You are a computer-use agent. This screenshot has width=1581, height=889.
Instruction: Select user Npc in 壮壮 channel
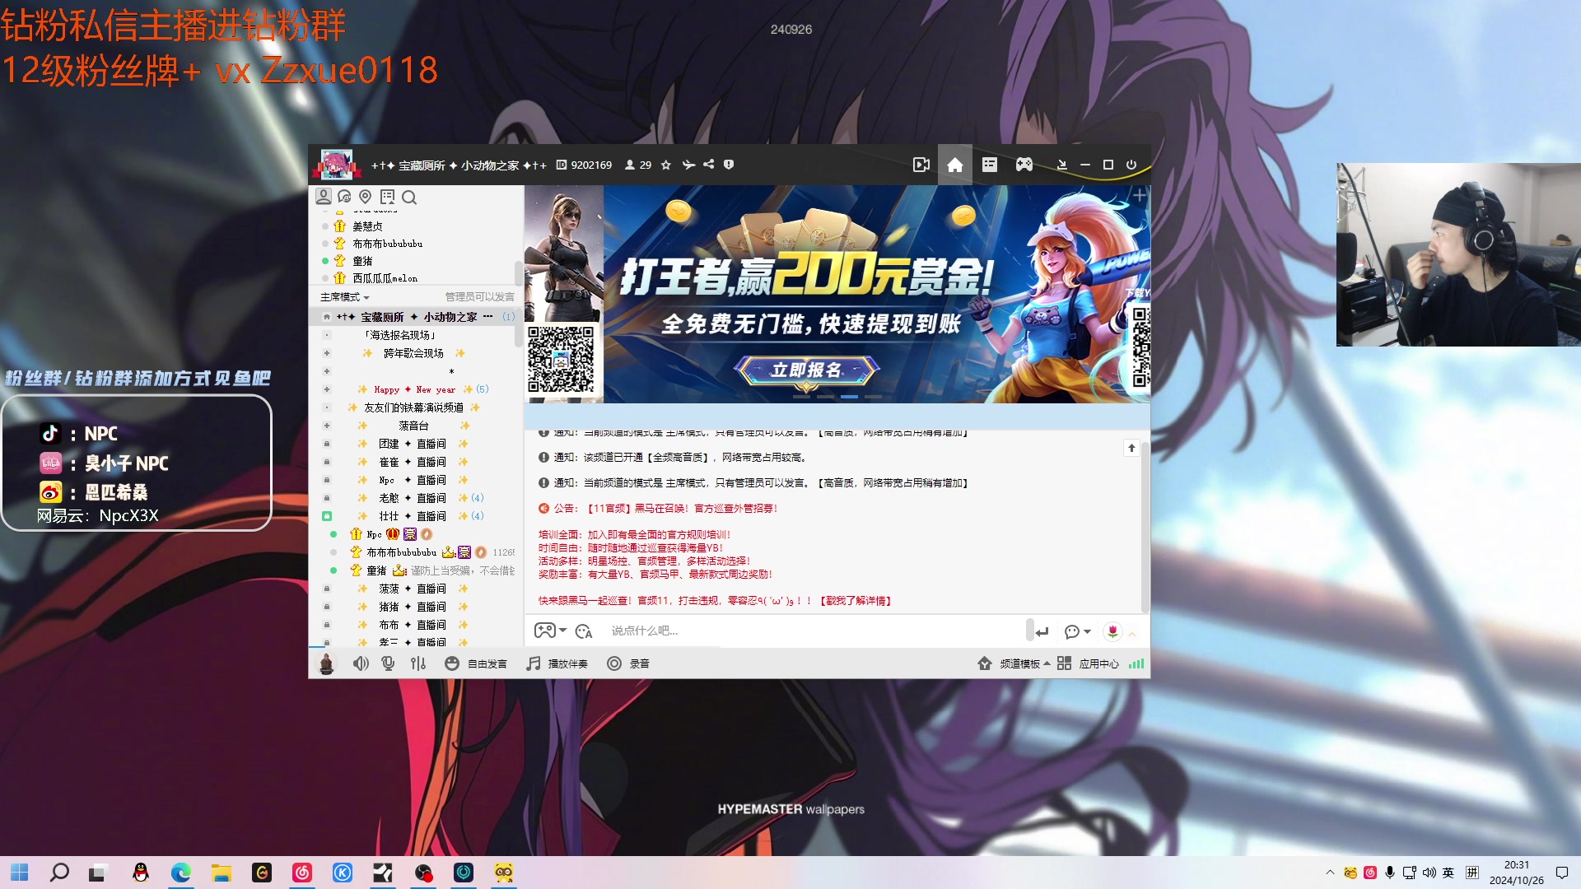374,534
